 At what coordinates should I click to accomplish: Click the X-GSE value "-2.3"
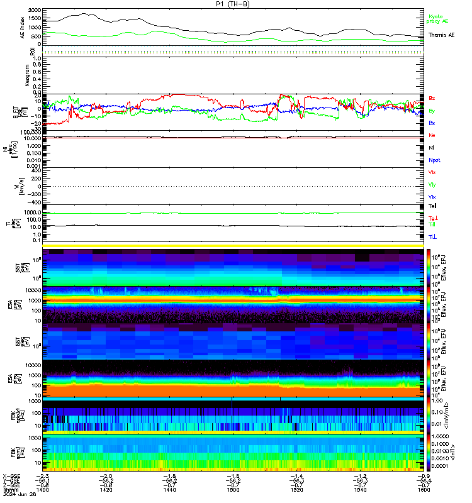point(42,476)
